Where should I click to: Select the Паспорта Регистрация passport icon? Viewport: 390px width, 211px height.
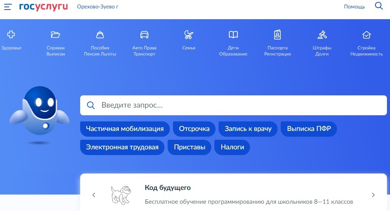click(x=277, y=34)
